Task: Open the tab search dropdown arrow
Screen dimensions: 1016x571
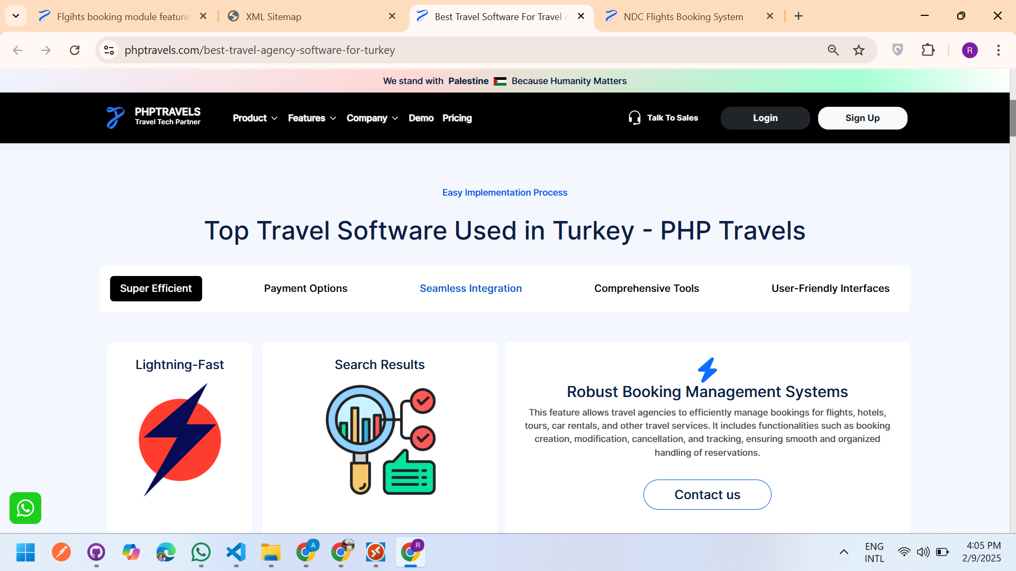Action: tap(16, 16)
